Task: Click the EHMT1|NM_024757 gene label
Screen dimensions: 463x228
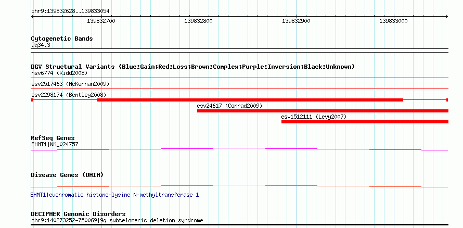Action: [x=55, y=144]
